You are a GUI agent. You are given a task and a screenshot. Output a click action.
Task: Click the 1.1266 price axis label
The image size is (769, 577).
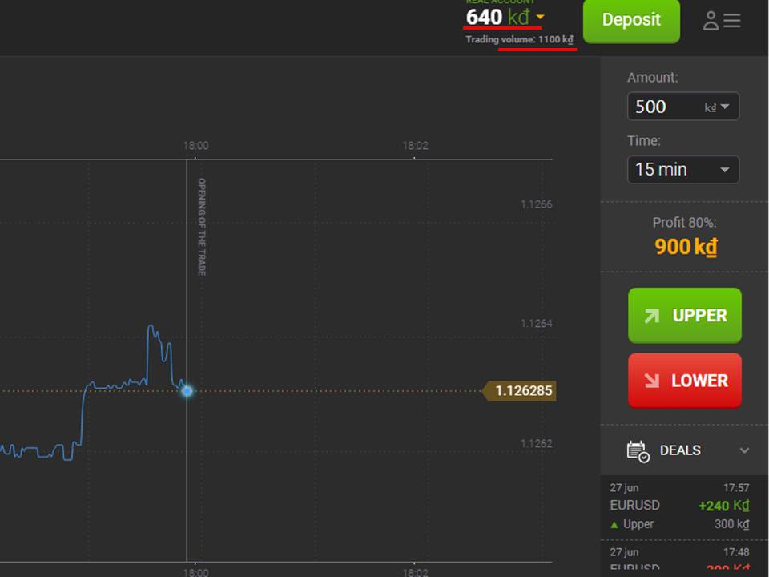(x=536, y=204)
